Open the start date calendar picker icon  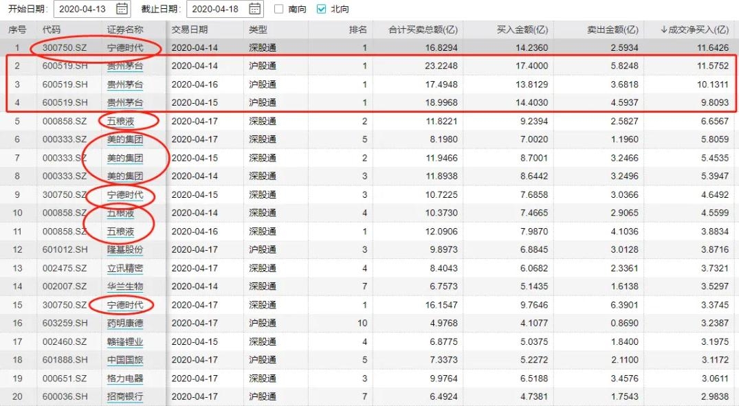coord(122,8)
